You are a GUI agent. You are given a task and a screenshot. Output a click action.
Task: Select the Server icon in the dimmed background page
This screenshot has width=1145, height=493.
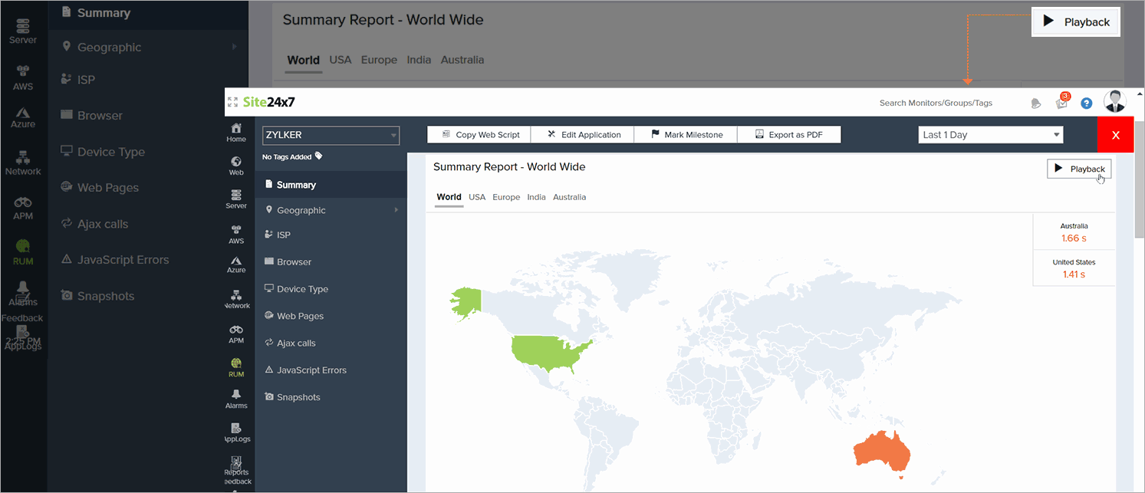tap(23, 32)
